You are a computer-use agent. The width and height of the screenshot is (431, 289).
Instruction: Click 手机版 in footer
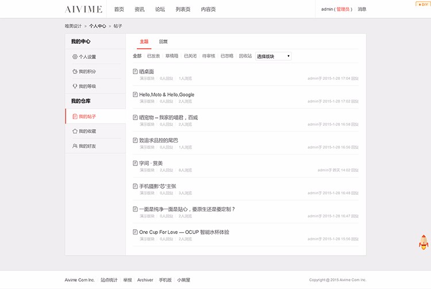[165, 280]
